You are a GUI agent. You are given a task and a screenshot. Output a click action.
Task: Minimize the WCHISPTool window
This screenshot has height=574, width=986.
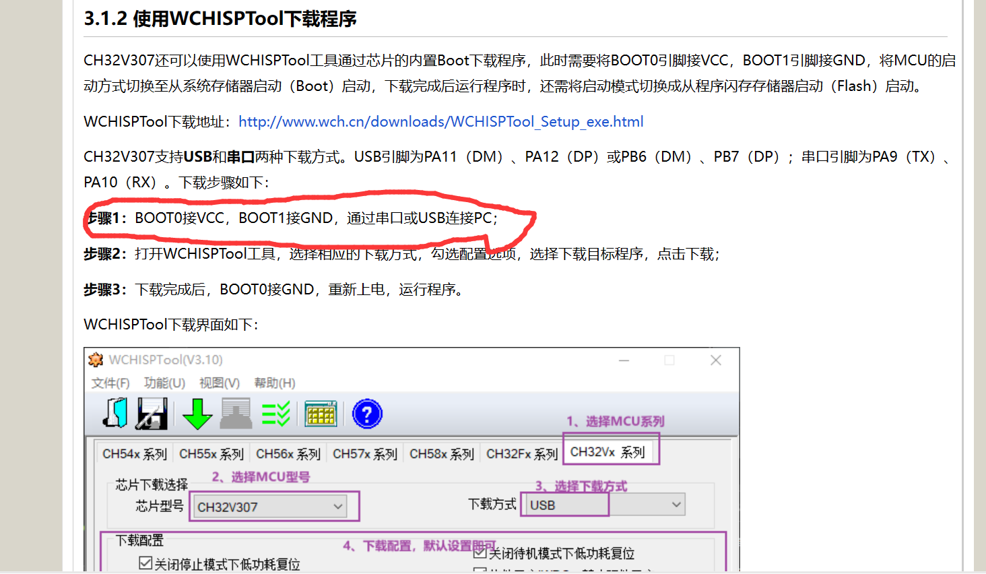(624, 360)
